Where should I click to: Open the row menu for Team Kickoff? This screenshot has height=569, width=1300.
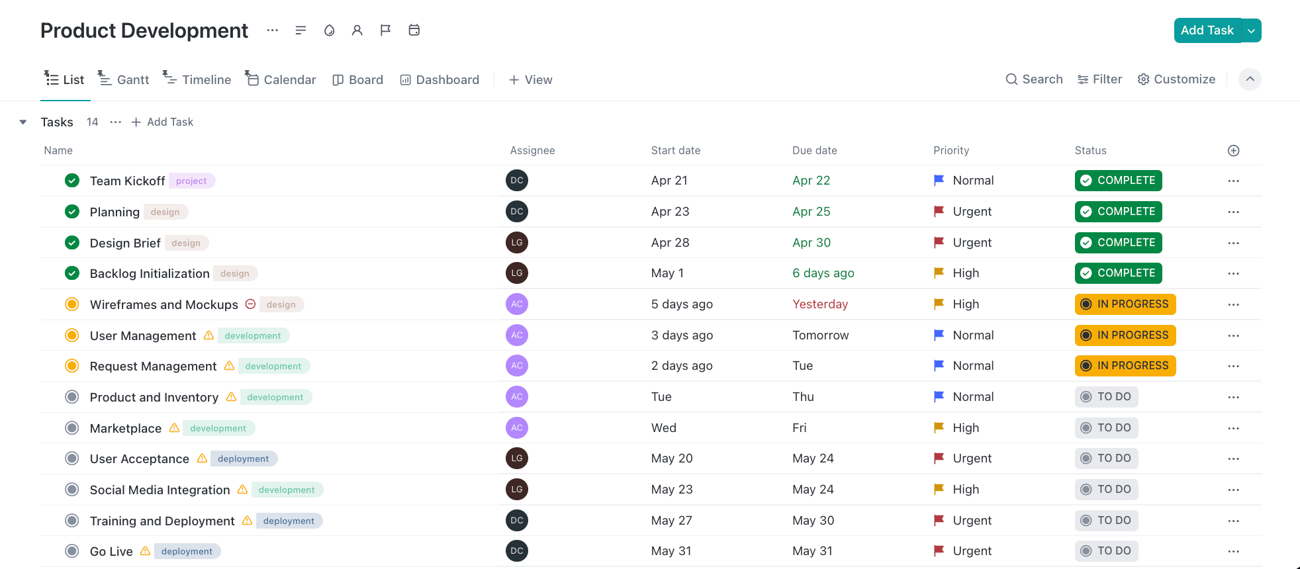(1233, 181)
